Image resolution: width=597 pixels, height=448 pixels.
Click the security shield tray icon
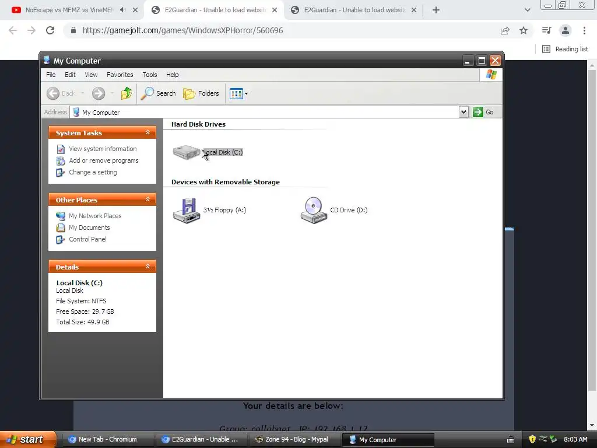[532, 439]
